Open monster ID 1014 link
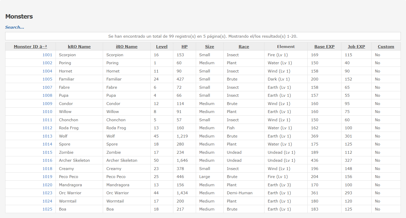Viewport: 406px width, 218px height. tap(47, 144)
